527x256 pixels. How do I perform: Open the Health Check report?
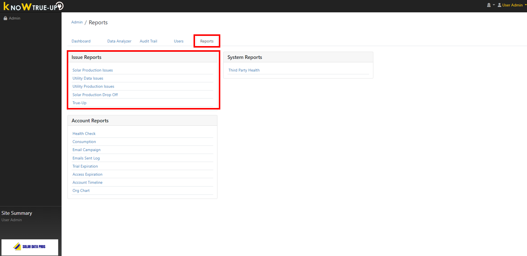(x=84, y=134)
